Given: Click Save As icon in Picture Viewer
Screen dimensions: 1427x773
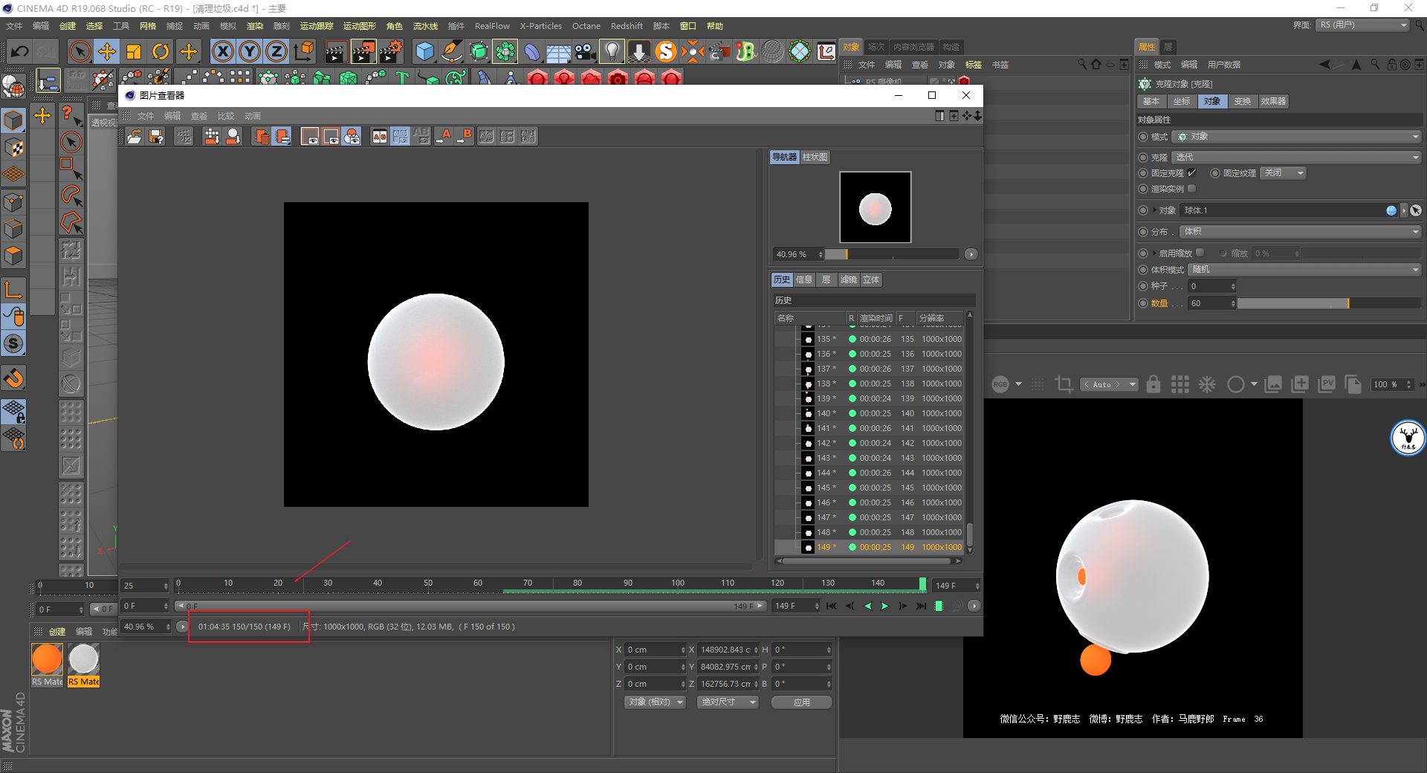Looking at the screenshot, I should point(156,136).
